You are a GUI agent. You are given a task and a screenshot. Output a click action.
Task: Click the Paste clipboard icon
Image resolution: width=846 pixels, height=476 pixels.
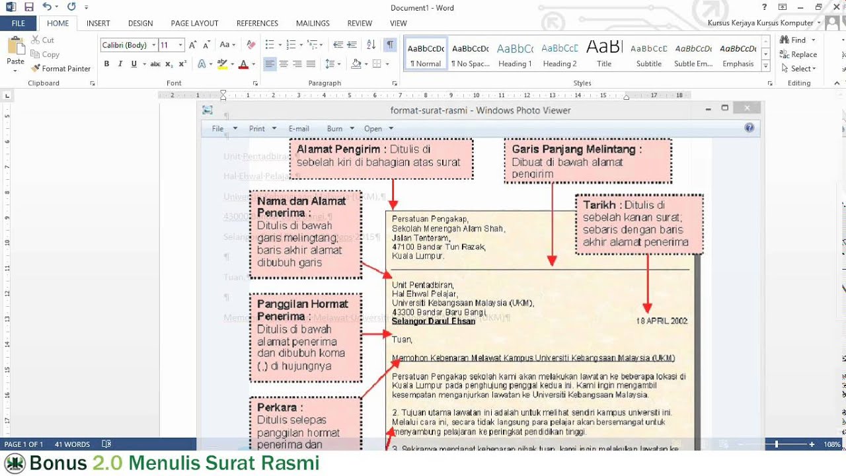pyautogui.click(x=15, y=46)
